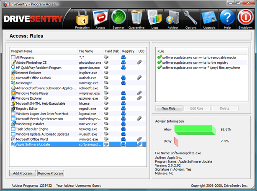Click Registry icon for All Programs row
The height and width of the screenshot is (191, 257).
pos(123,57)
